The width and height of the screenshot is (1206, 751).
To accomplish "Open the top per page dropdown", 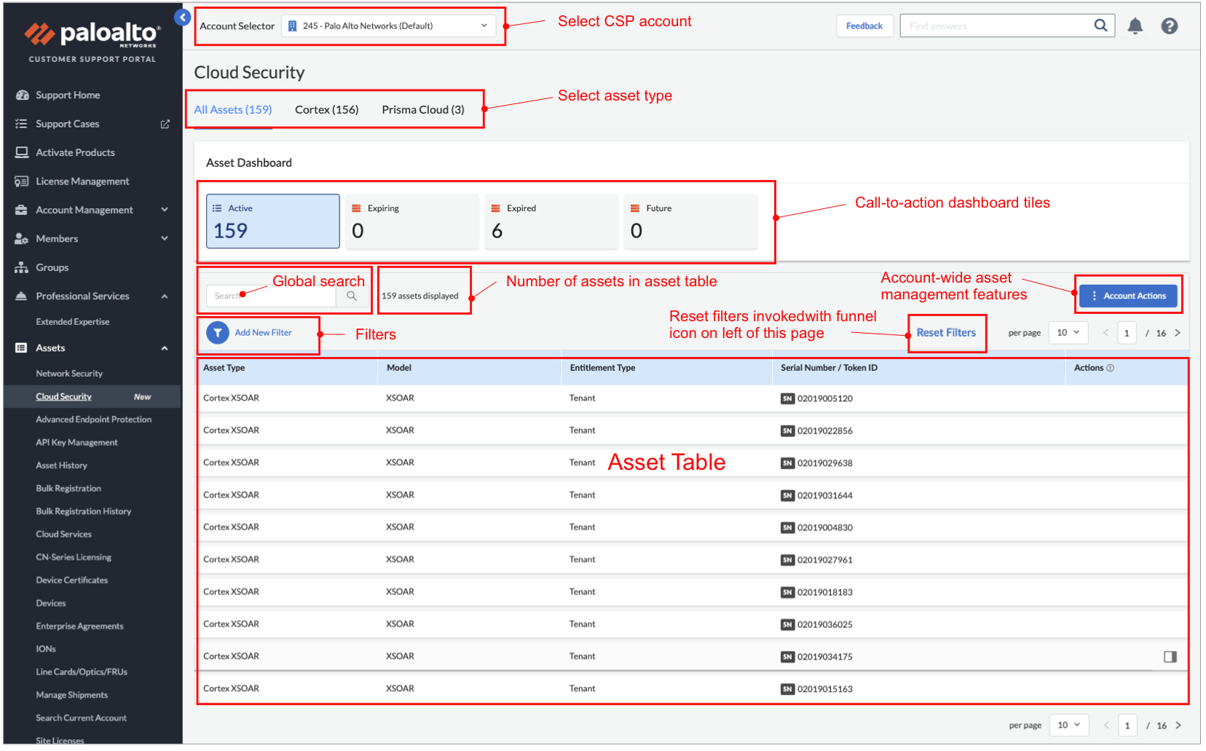I will coord(1068,333).
